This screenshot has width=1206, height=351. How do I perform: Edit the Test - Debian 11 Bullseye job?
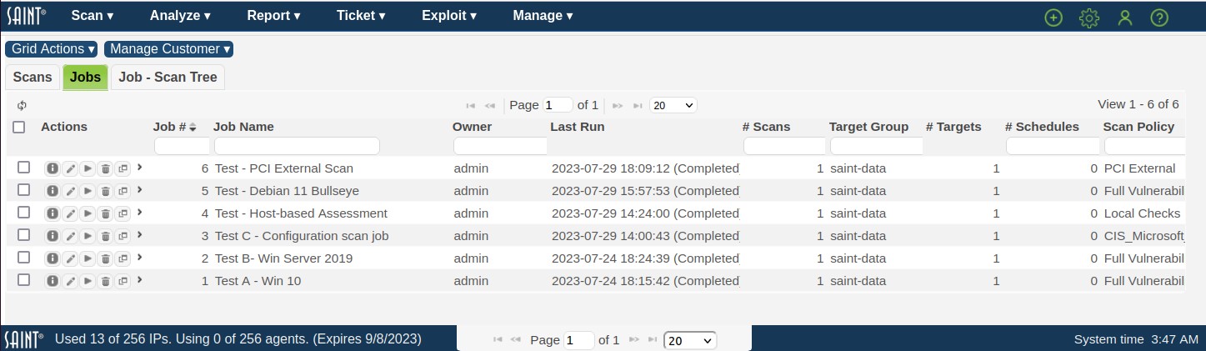(x=70, y=191)
